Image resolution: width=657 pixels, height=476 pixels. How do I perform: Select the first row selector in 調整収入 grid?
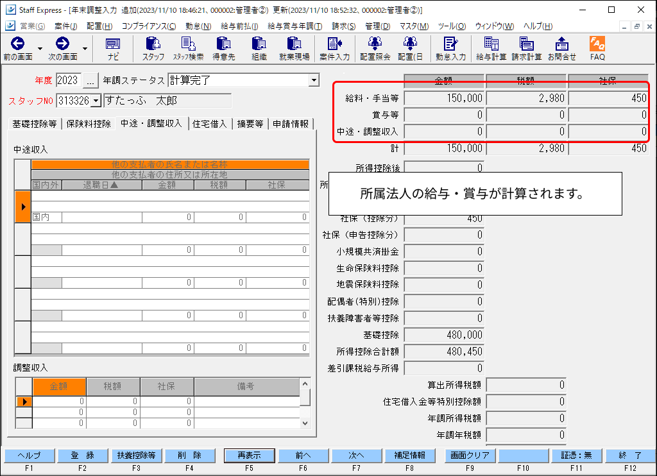(x=24, y=402)
